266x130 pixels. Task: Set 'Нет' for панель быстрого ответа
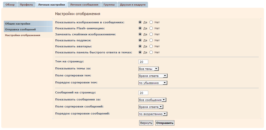[151, 52]
